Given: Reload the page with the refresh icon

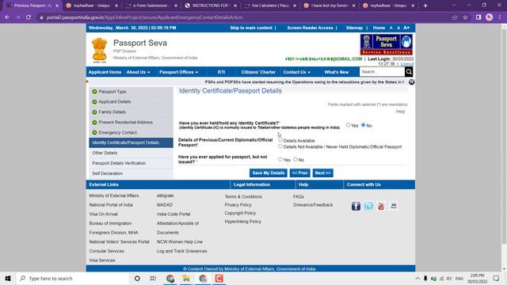Looking at the screenshot, I should (29, 17).
